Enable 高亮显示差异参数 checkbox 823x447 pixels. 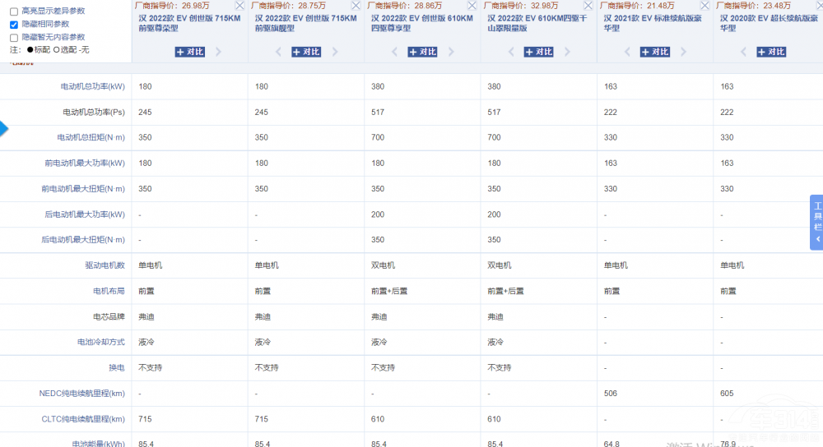coord(14,12)
